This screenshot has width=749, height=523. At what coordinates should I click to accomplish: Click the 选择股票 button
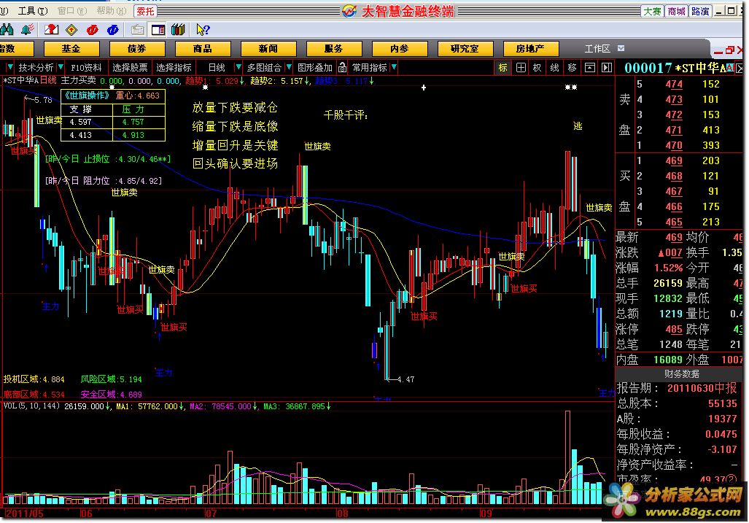[130, 67]
